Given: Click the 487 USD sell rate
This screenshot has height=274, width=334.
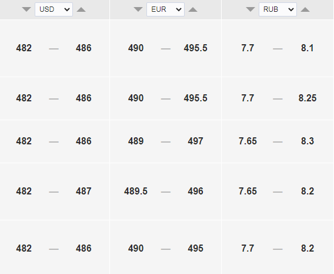Looking at the screenshot, I should 83,191.
